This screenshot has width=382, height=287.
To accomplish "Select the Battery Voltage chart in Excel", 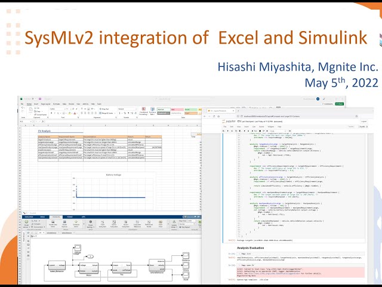I will pos(113,191).
